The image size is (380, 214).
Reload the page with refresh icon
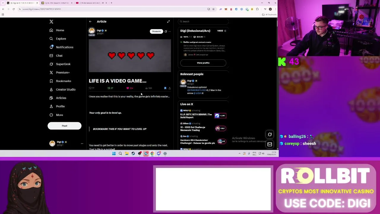pyautogui.click(x=14, y=9)
